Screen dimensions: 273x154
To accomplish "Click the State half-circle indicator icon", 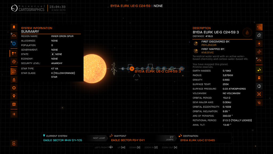I will (x=53, y=54).
